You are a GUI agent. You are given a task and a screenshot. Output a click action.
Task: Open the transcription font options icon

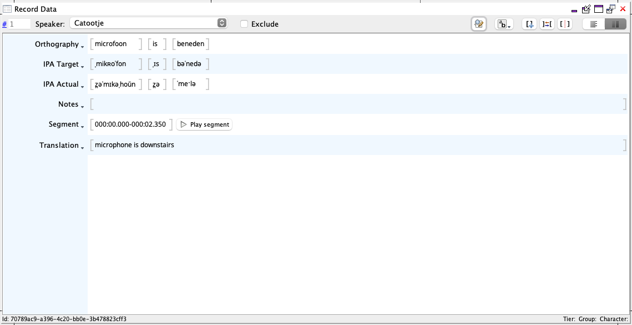[502, 24]
